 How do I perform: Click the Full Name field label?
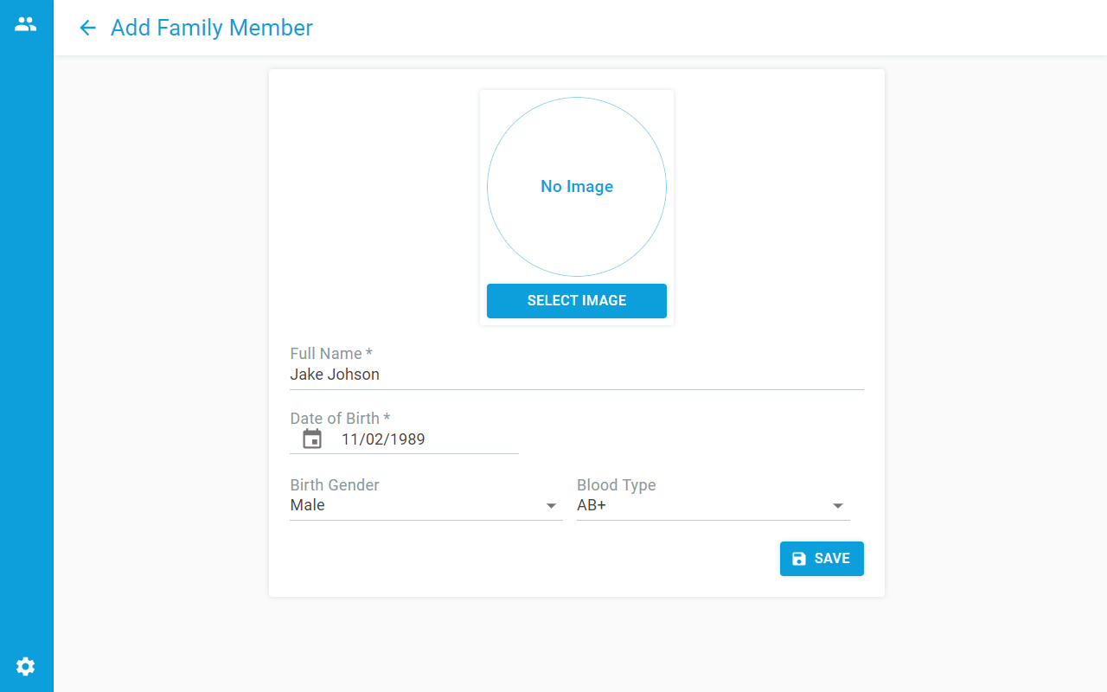point(331,354)
